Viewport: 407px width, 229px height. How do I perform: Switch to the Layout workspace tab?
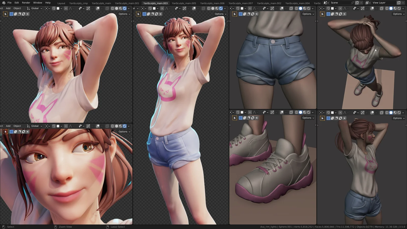coord(61,3)
